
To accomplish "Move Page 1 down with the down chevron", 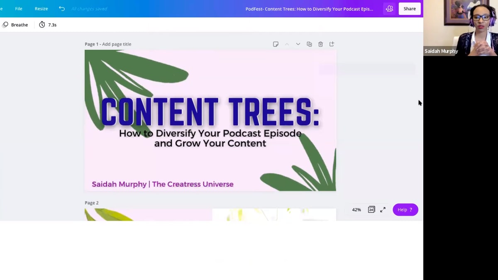I will click(x=298, y=44).
